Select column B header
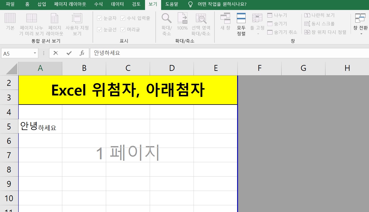The image size is (369, 212). tap(84, 69)
